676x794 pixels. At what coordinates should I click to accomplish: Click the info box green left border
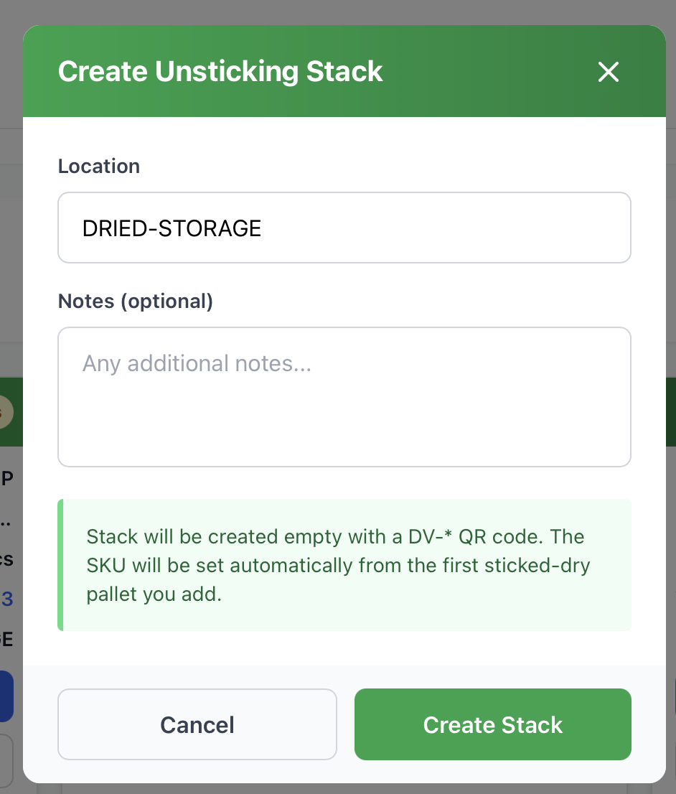(x=60, y=565)
